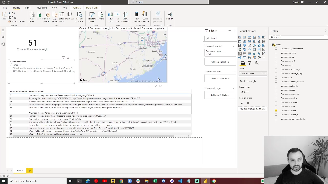Image resolution: width=328 pixels, height=184 pixels.
Task: Tick the Document.latitude field checkbox
Action: pos(276,86)
